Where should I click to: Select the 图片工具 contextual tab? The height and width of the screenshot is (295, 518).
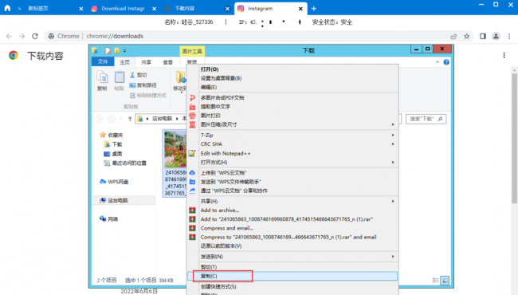(x=192, y=51)
